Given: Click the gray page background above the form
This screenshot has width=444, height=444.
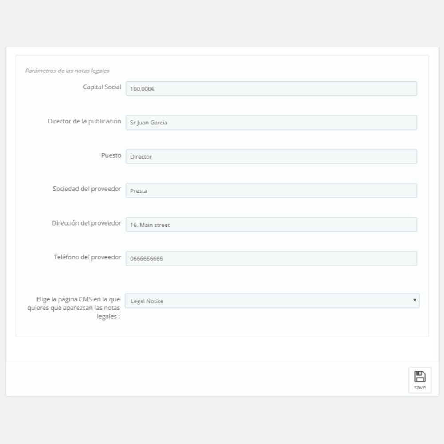Looking at the screenshot, I should pos(222,23).
